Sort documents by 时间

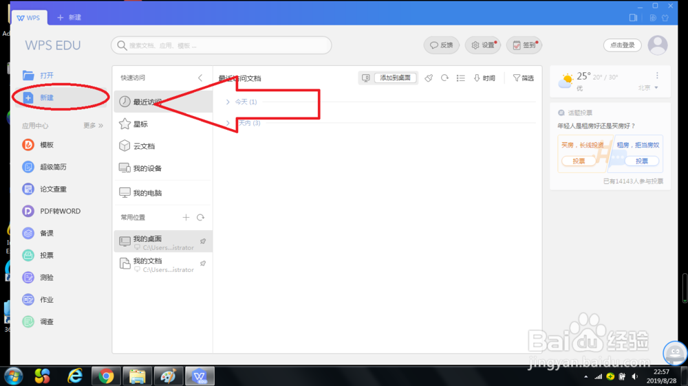[484, 78]
